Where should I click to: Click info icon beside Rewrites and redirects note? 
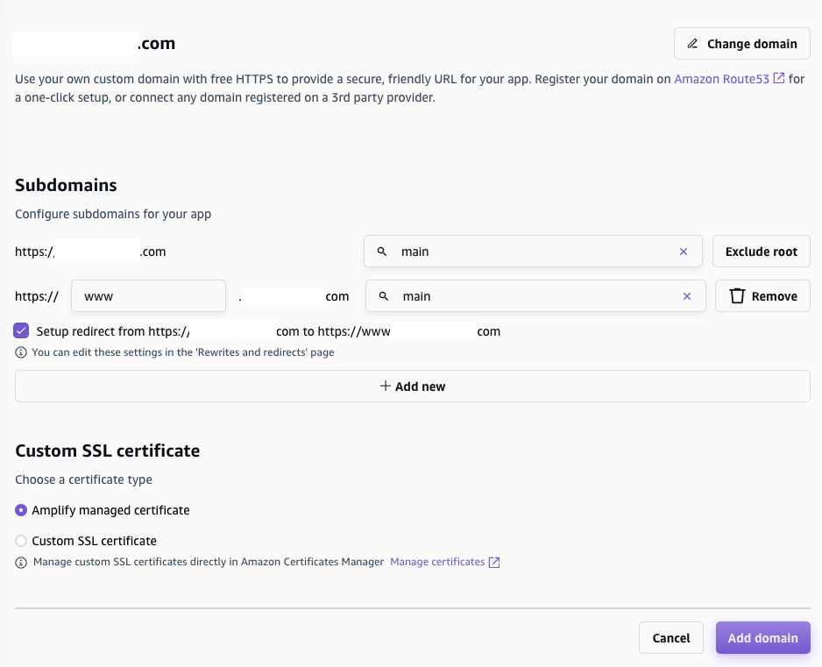click(x=21, y=352)
